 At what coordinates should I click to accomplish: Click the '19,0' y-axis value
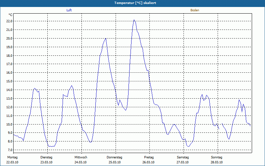coord(9,47)
